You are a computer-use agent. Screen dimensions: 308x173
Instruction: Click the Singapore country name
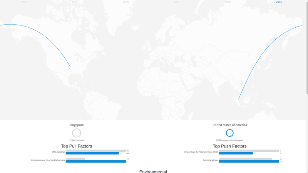point(77,125)
